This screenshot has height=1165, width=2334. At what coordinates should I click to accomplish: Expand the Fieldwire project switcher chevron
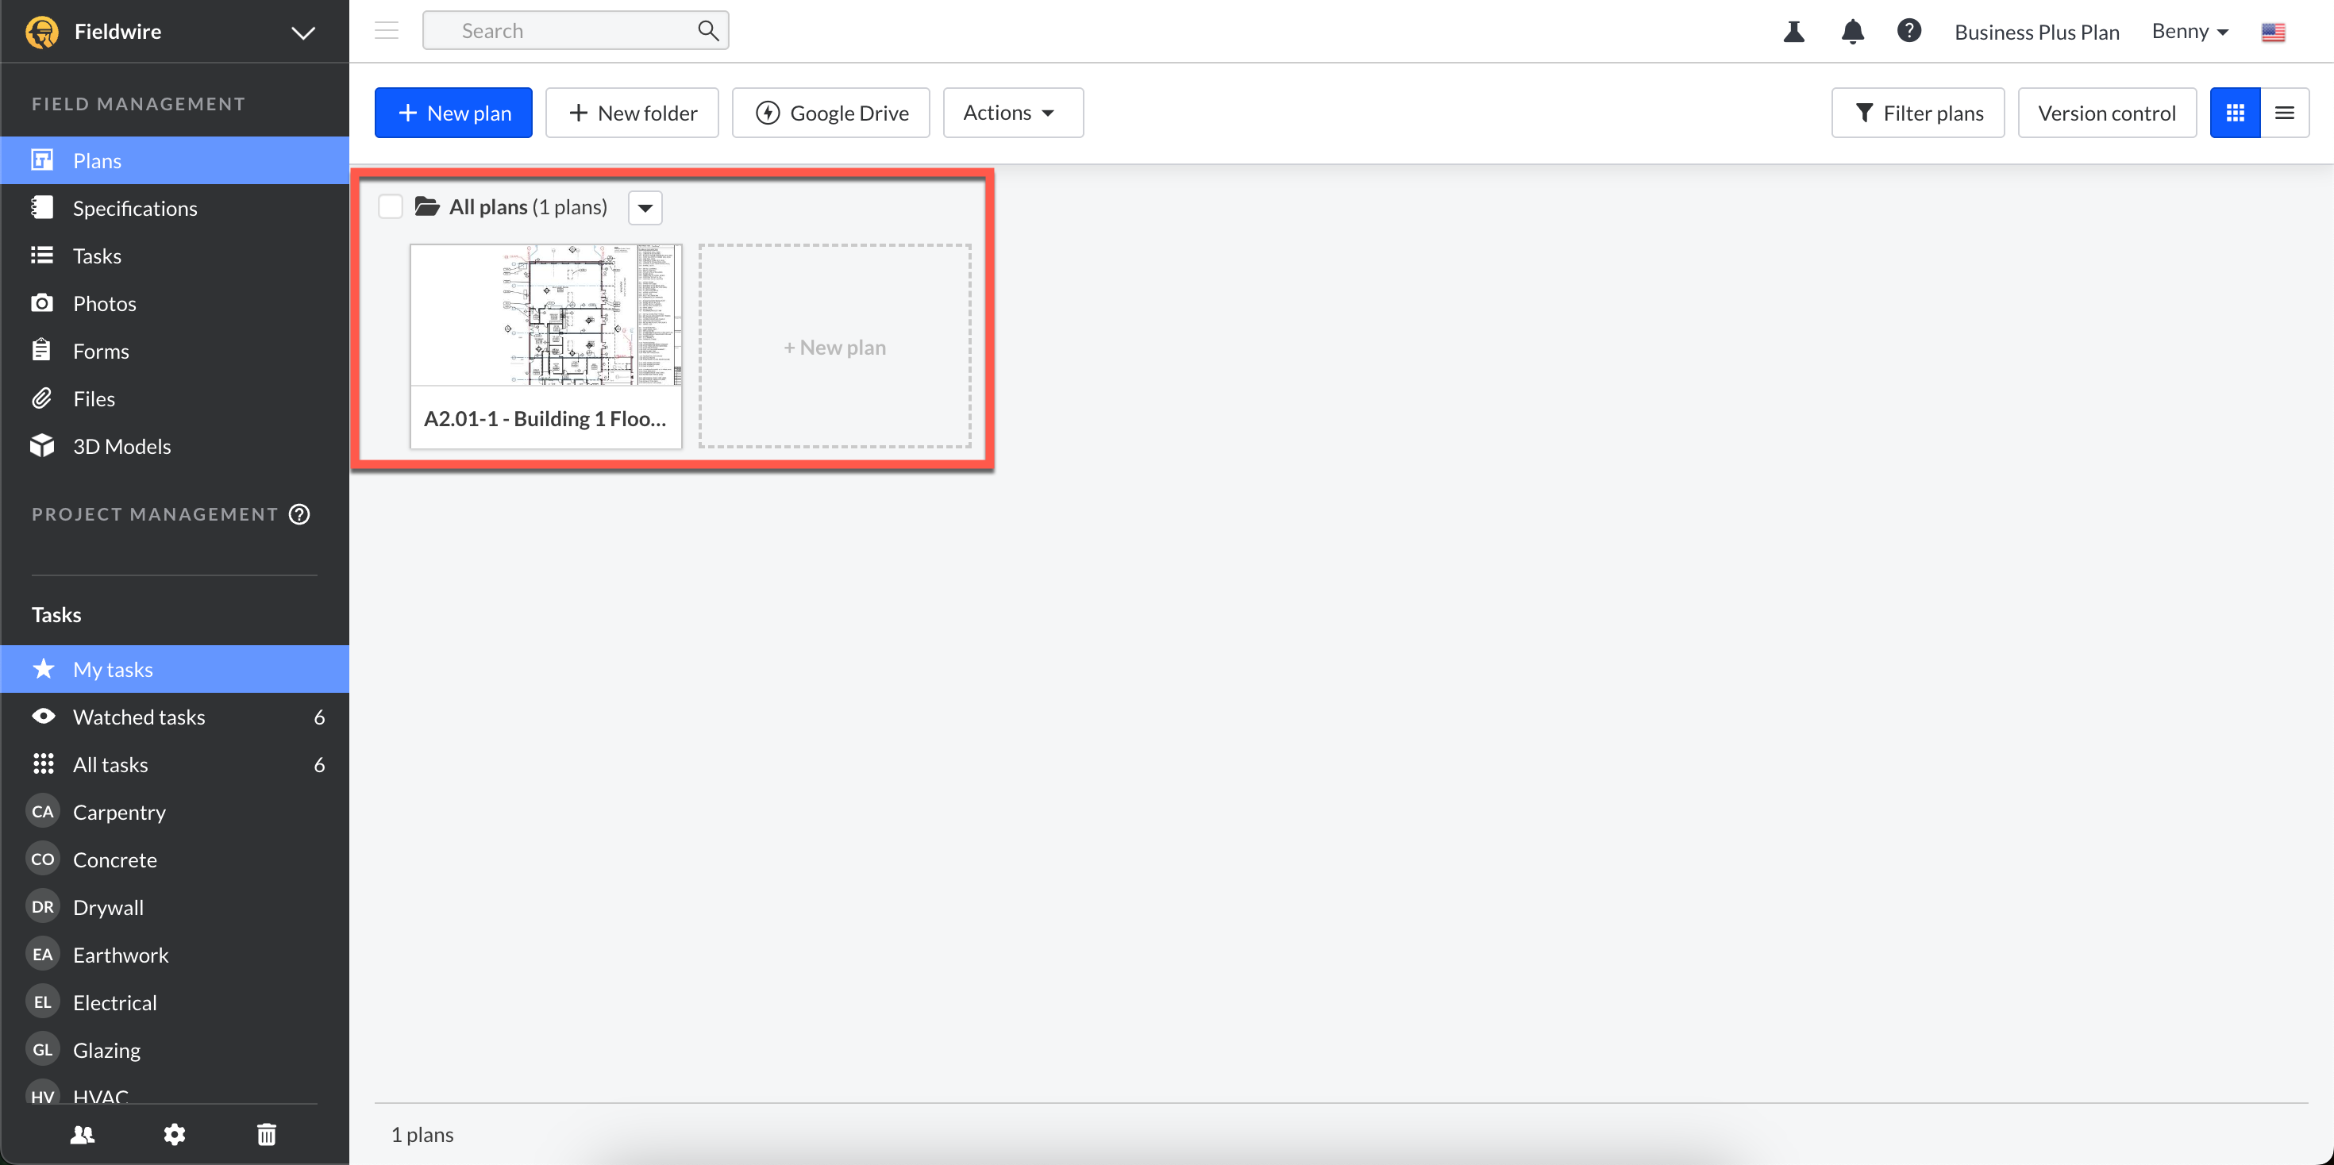point(302,33)
